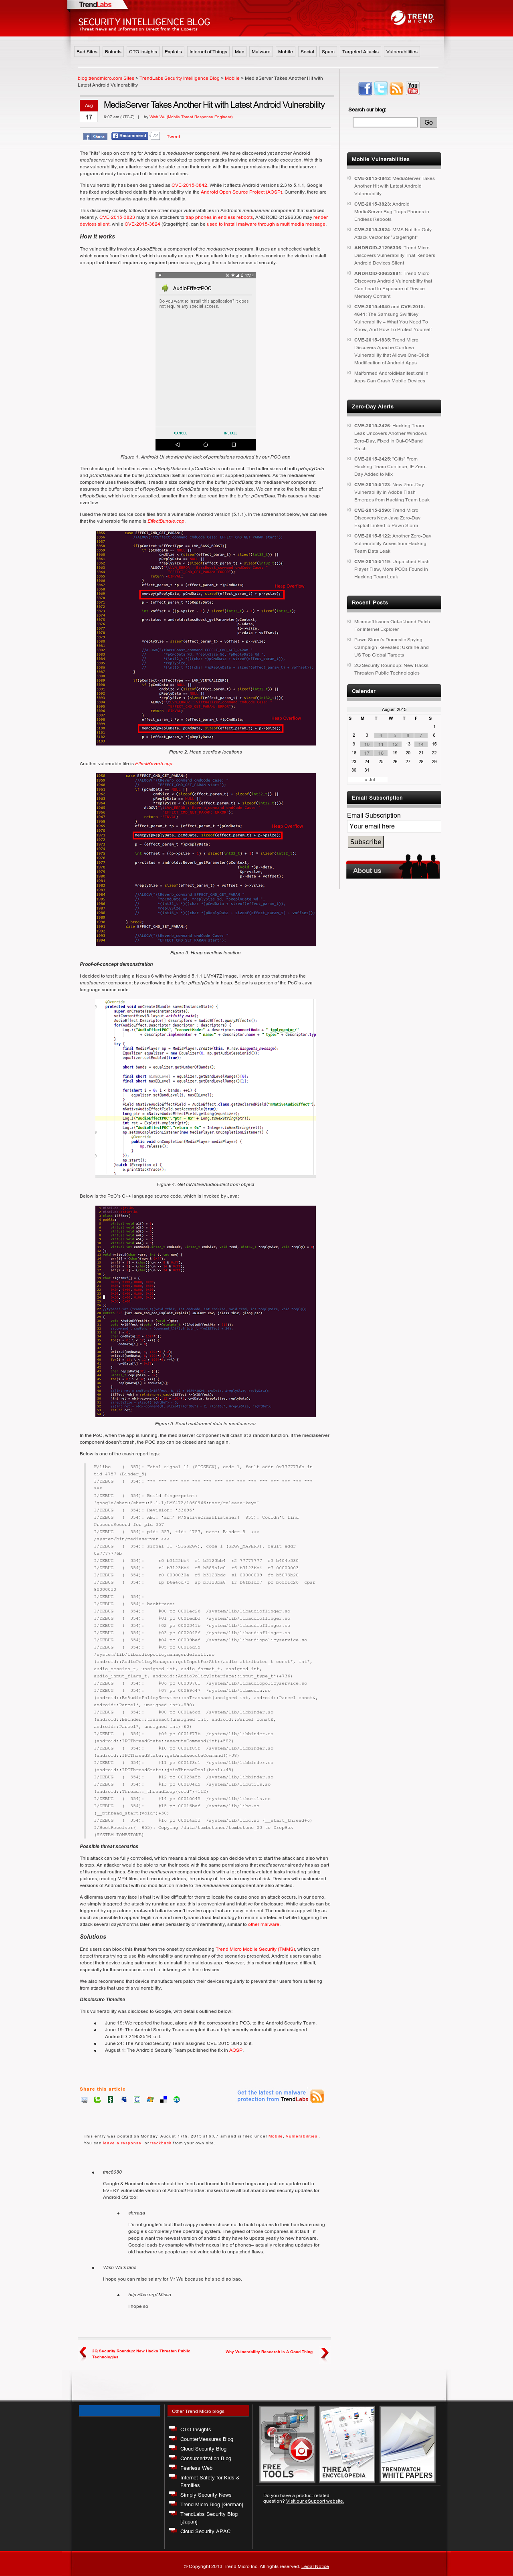The height and width of the screenshot is (2576, 513).
Task: Open author link Wish Wu (Mobile Threat Response Engineer)
Action: pyautogui.click(x=191, y=117)
